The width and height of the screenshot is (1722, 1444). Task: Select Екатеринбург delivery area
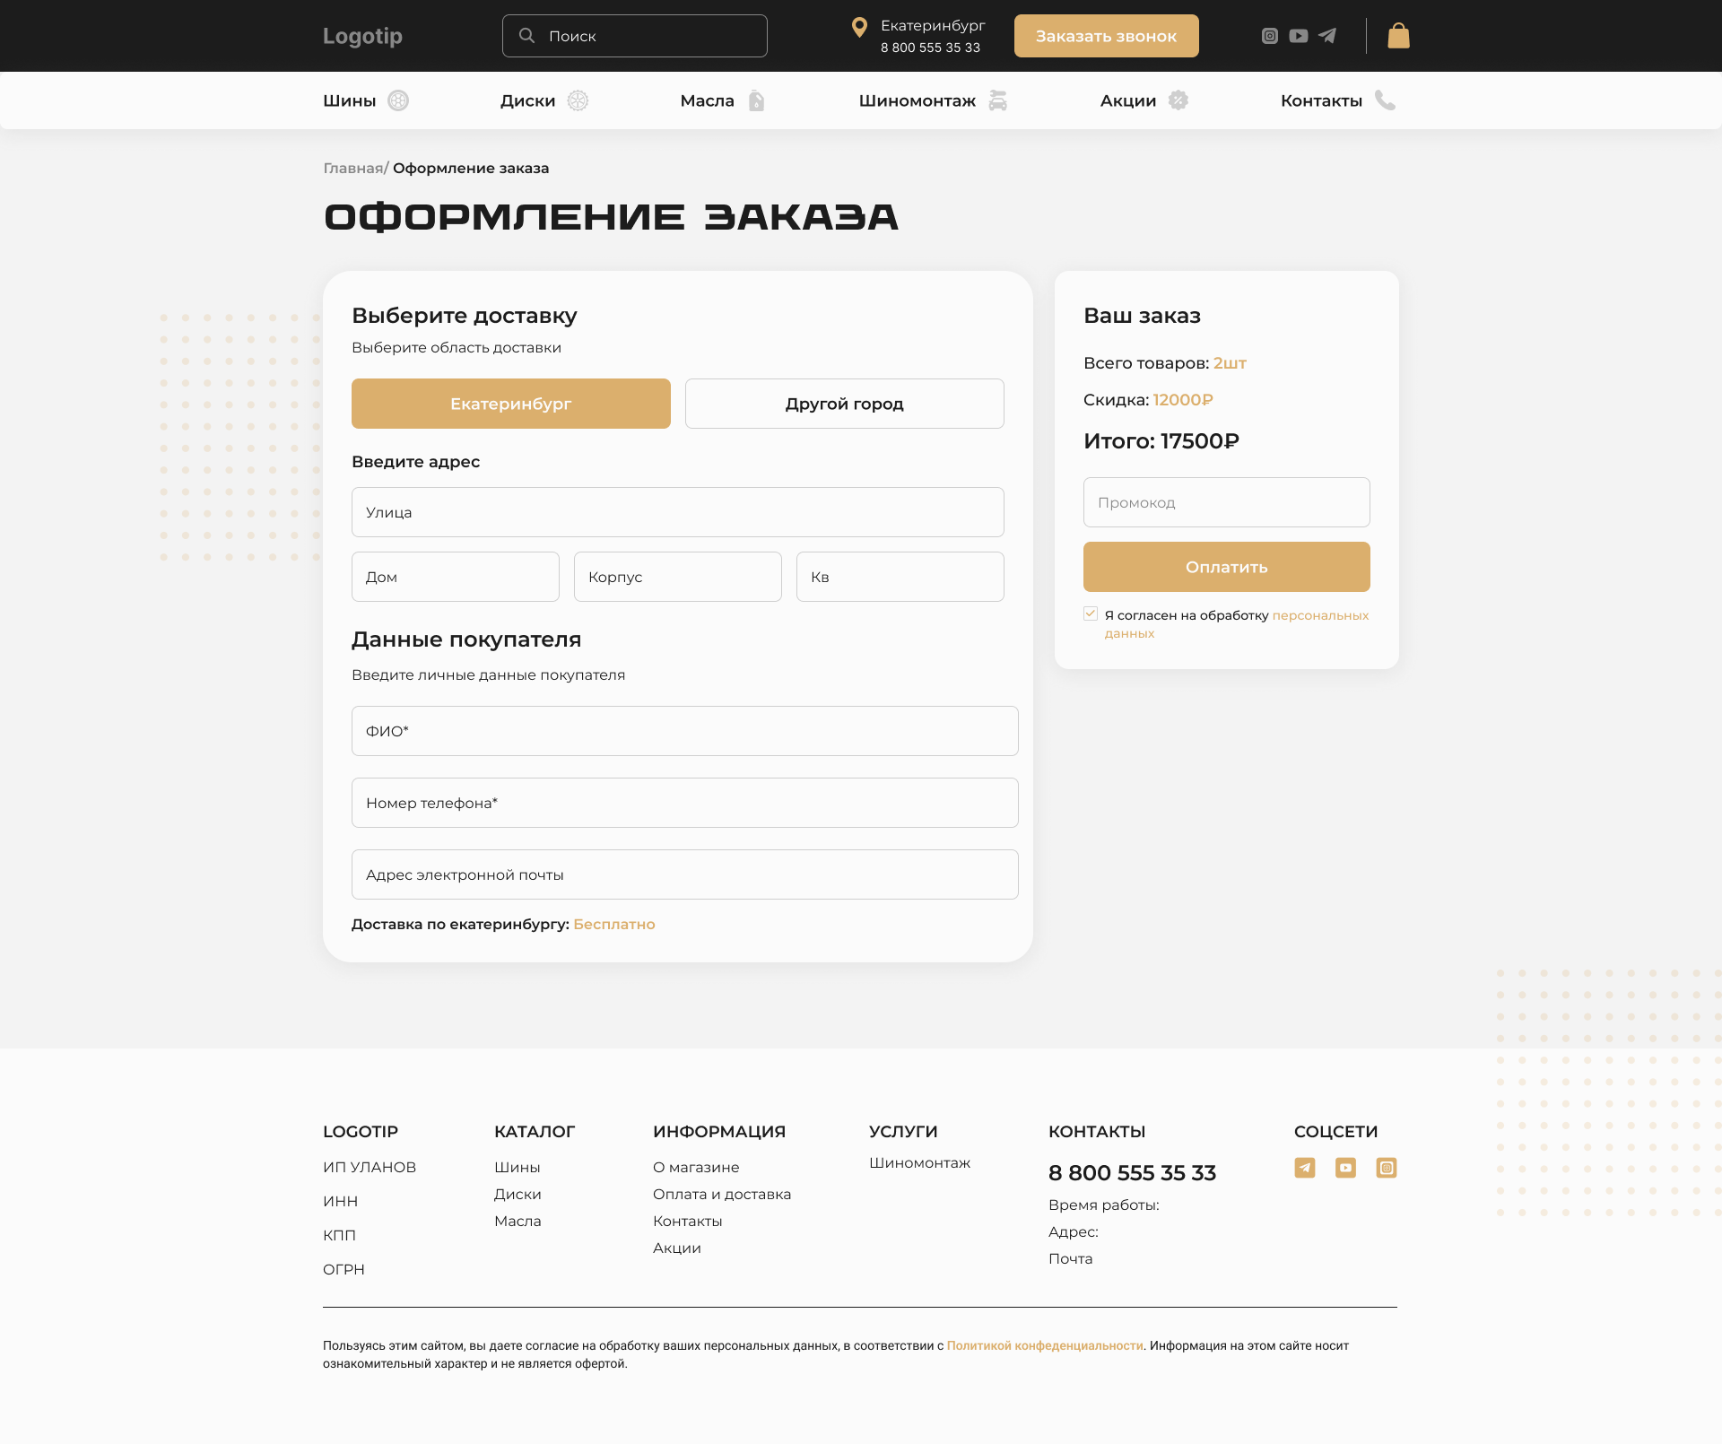pos(511,404)
